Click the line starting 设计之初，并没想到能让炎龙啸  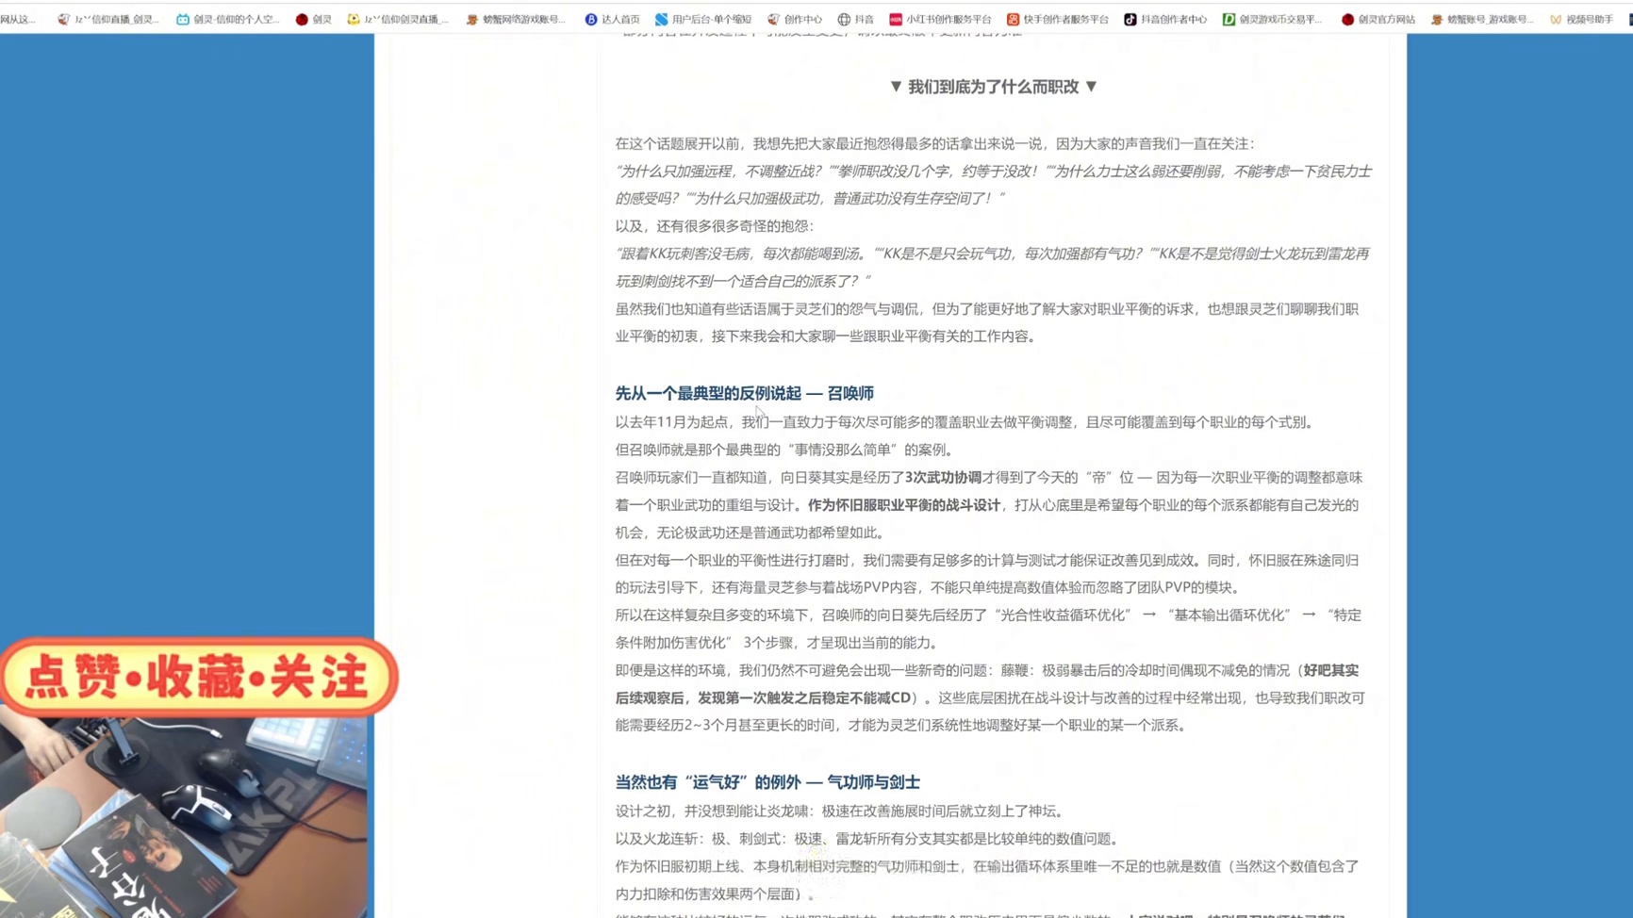click(x=842, y=811)
